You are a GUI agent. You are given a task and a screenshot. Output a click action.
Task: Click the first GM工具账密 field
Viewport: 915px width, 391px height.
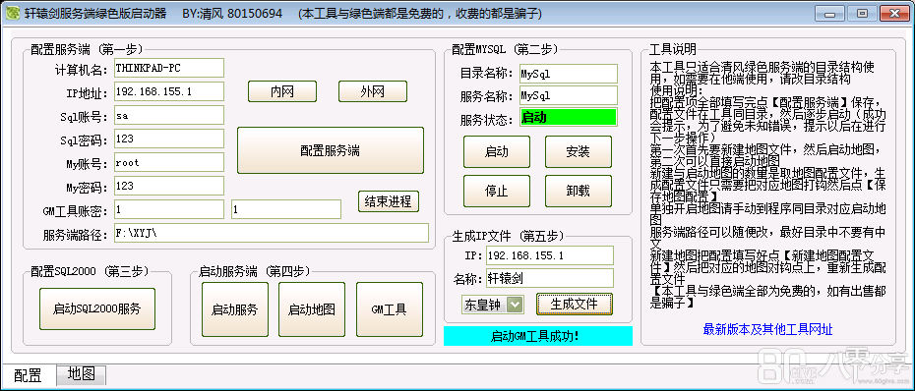[169, 209]
